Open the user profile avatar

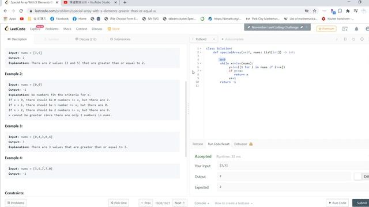point(367,29)
